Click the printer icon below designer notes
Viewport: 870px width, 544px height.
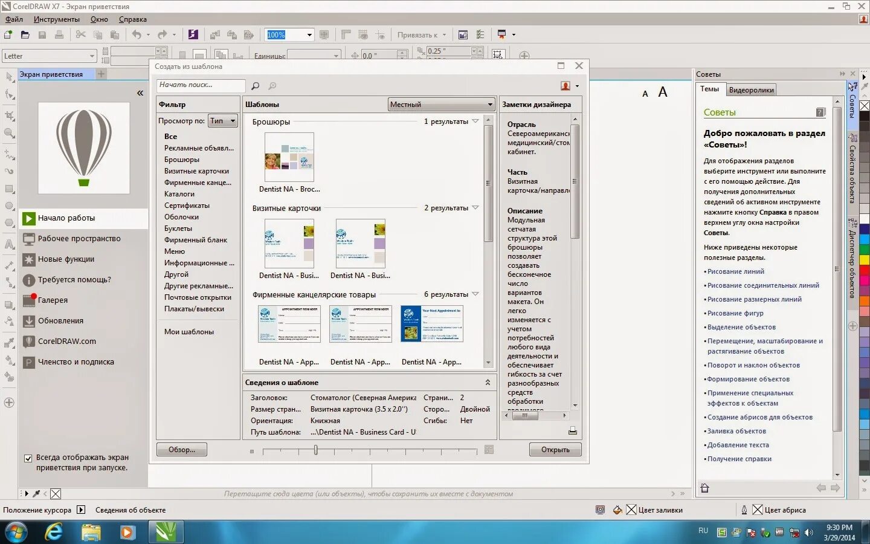(572, 431)
